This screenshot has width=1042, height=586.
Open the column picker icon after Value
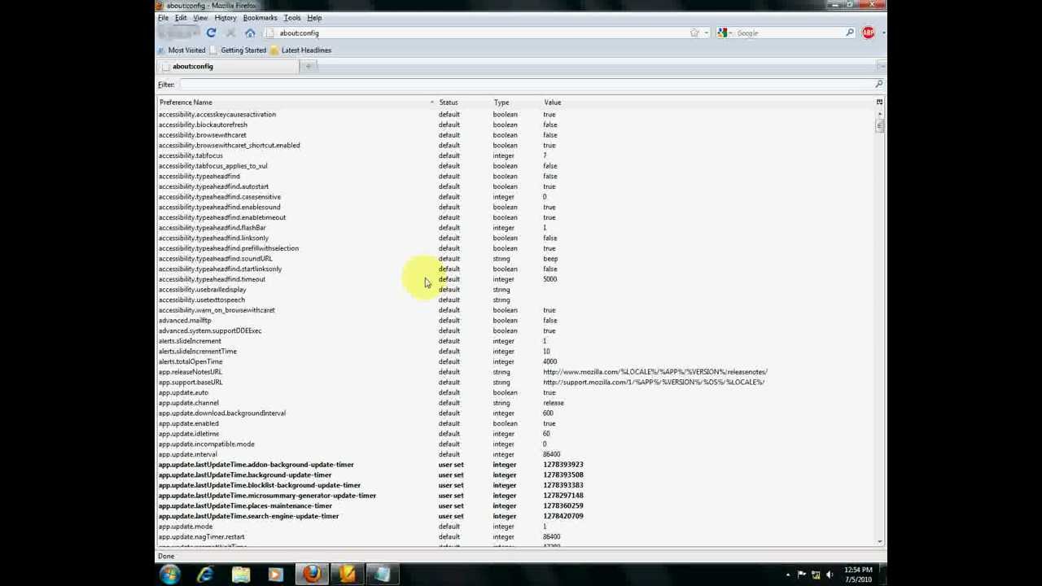pos(879,103)
